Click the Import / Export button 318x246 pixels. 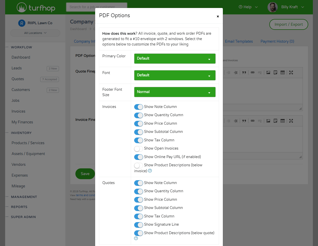[x=289, y=24]
